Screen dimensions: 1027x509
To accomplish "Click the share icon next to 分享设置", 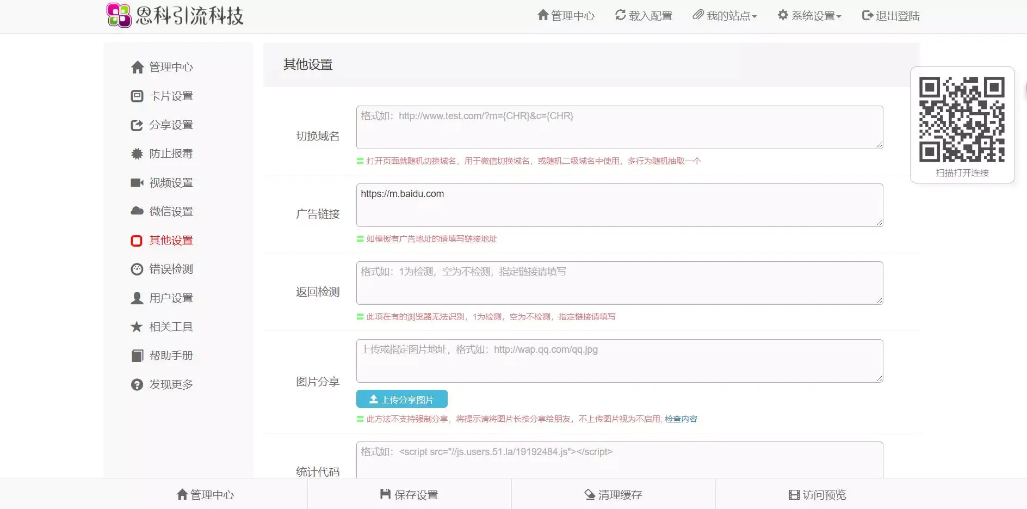I will 137,125.
